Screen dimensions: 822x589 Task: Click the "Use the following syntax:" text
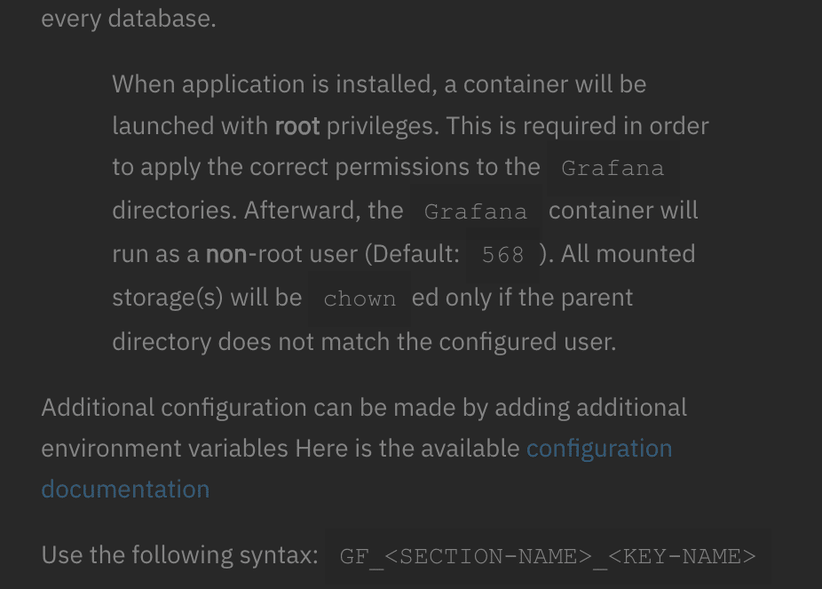(x=180, y=555)
